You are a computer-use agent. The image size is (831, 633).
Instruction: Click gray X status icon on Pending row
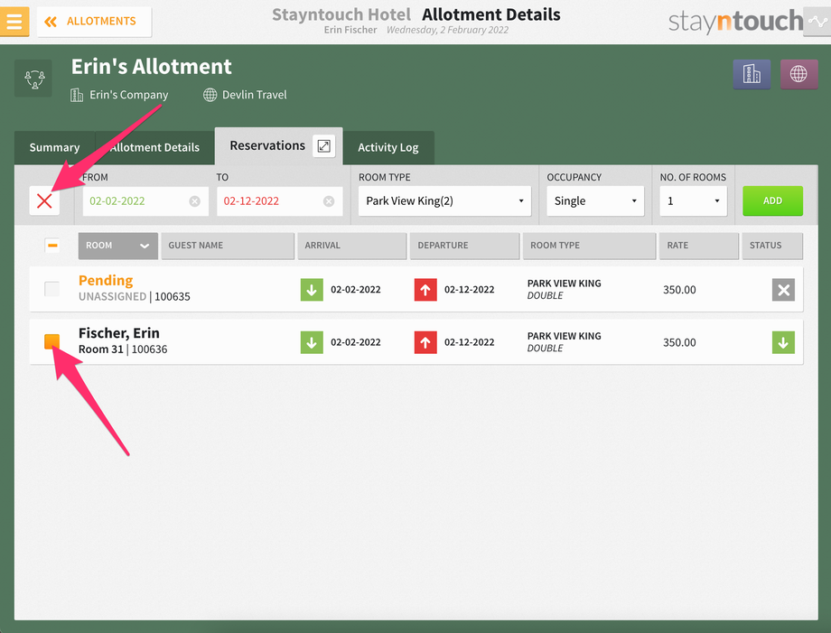[783, 290]
